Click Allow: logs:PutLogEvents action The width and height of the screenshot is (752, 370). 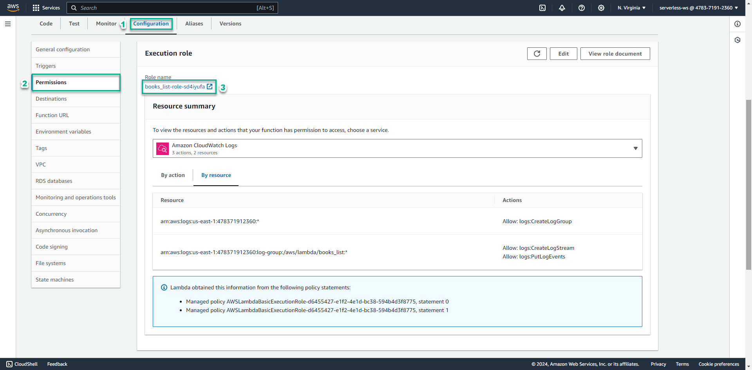click(534, 256)
